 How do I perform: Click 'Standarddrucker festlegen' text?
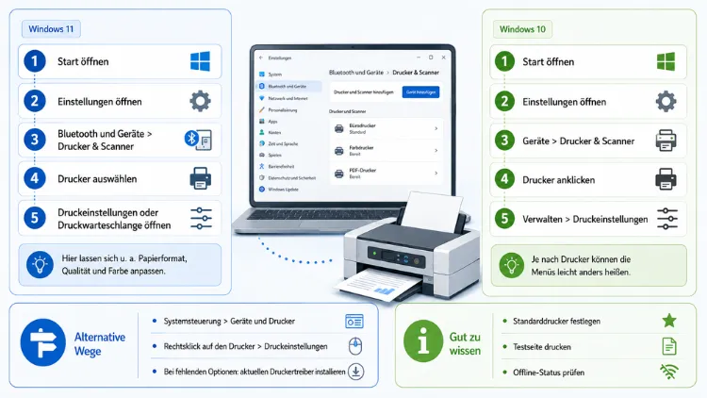point(556,322)
